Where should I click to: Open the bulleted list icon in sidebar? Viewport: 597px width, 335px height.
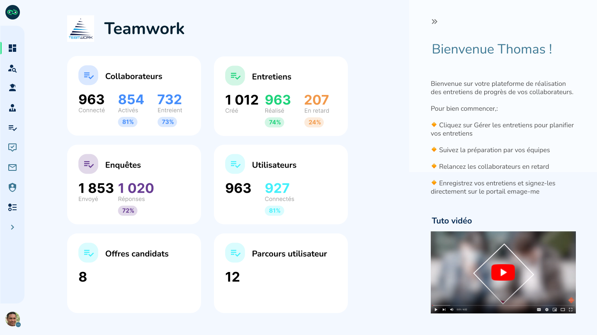(x=12, y=207)
